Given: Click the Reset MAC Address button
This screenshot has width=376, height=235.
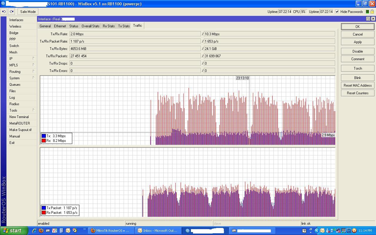Looking at the screenshot, I should 357,85.
